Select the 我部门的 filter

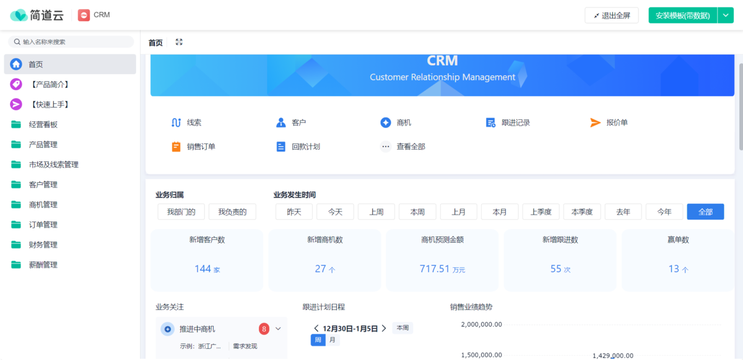[181, 212]
